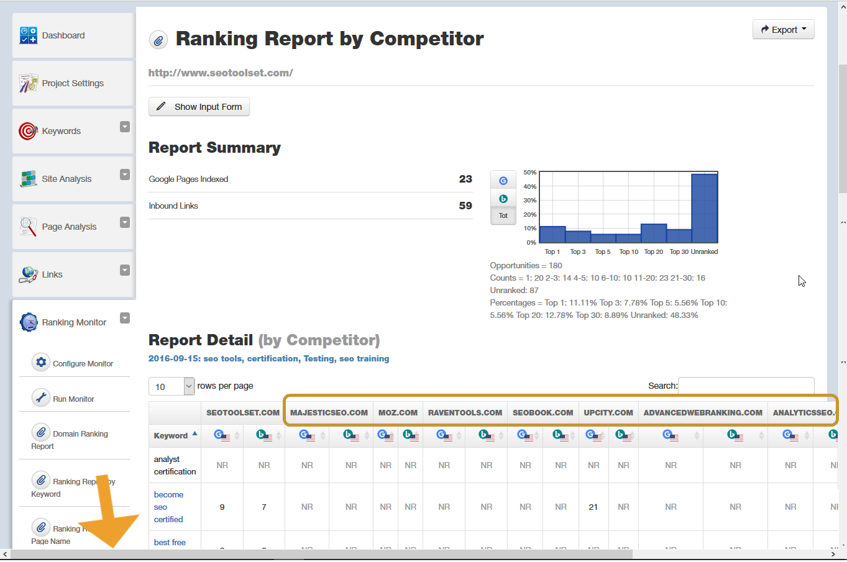Sort by ADVANCEDWEBRANKING.COM Bing ranking icon

(x=735, y=435)
